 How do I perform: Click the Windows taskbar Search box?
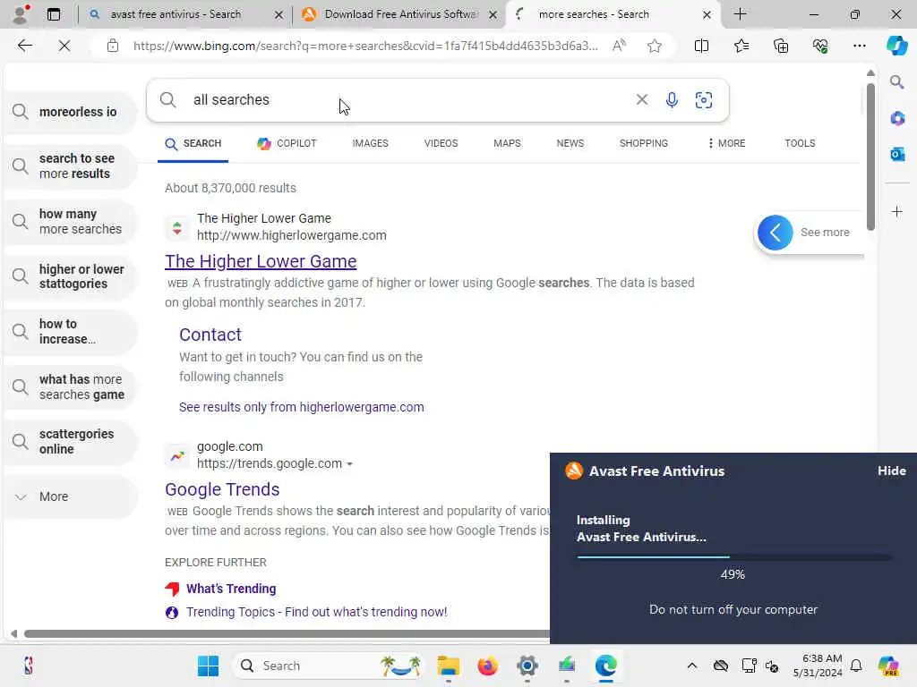(x=328, y=666)
